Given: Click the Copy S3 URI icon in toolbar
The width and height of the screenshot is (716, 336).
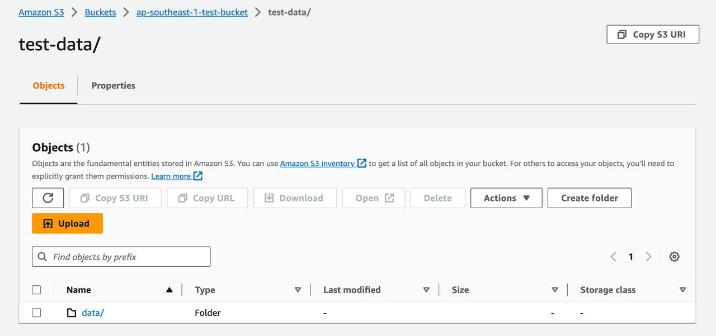Looking at the screenshot, I should pyautogui.click(x=86, y=198).
